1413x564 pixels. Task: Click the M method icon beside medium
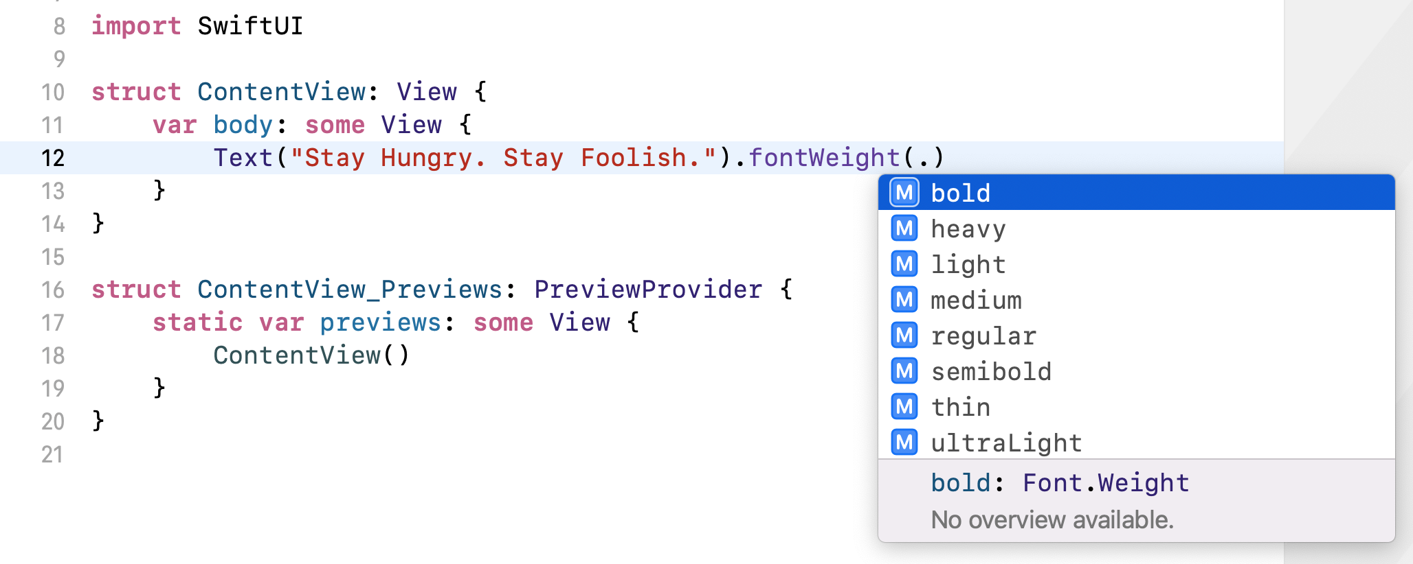(x=904, y=300)
